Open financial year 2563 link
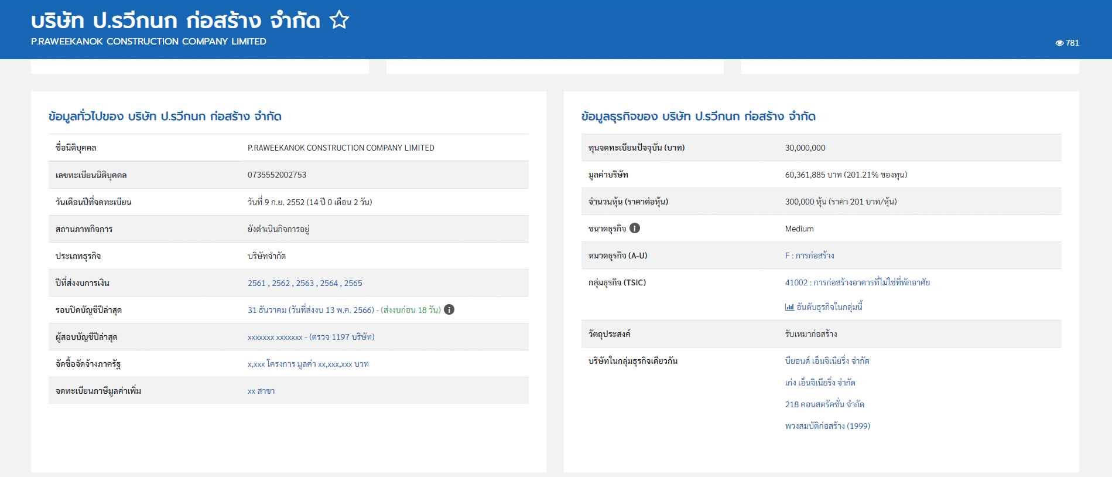The image size is (1112, 477). pyautogui.click(x=304, y=283)
